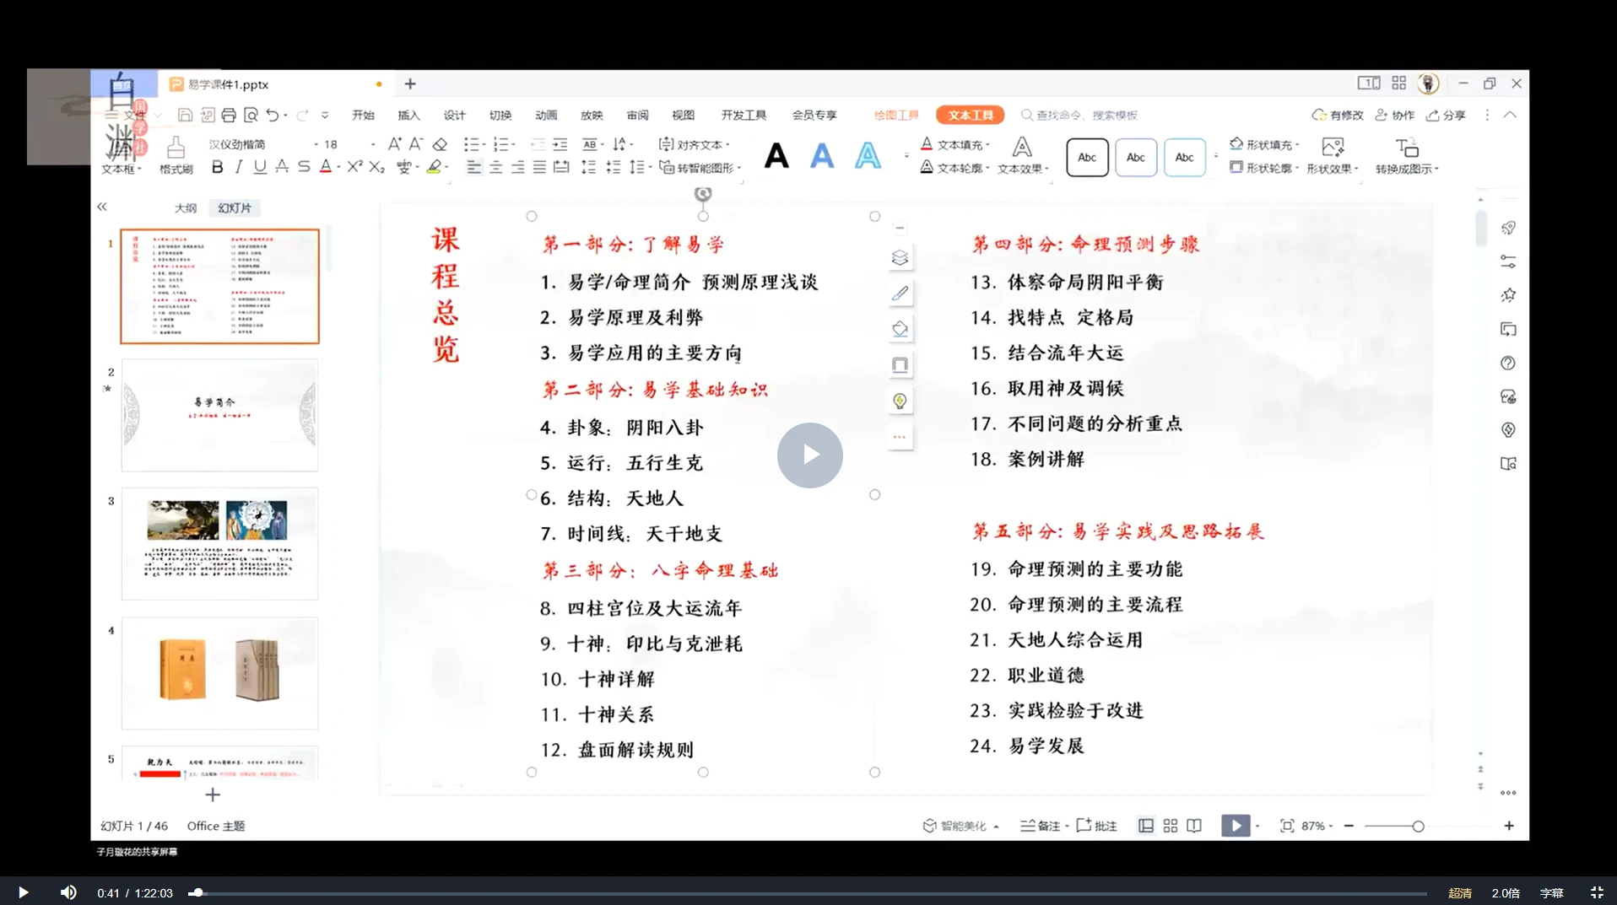This screenshot has height=905, width=1617.
Task: Click the clear formatting eraser icon
Action: 440,144
